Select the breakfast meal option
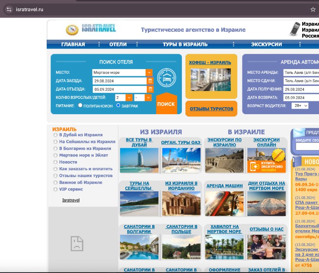This screenshot has width=319, height=273. pyautogui.click(x=118, y=105)
